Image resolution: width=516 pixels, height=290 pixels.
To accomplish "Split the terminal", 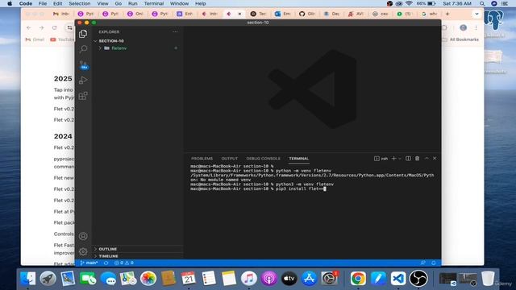I will [408, 159].
